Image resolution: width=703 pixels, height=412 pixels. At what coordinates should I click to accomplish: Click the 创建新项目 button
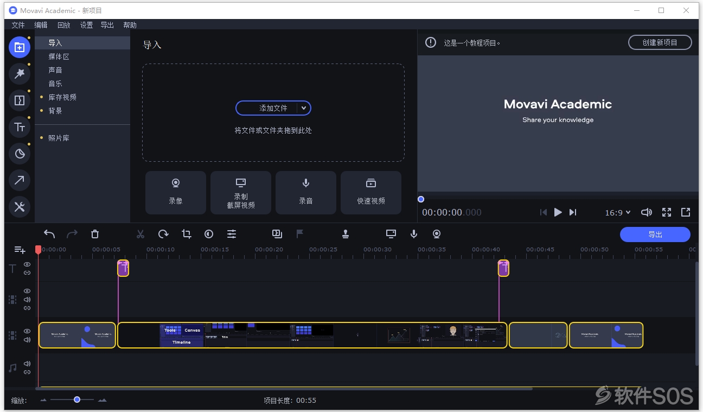coord(660,42)
